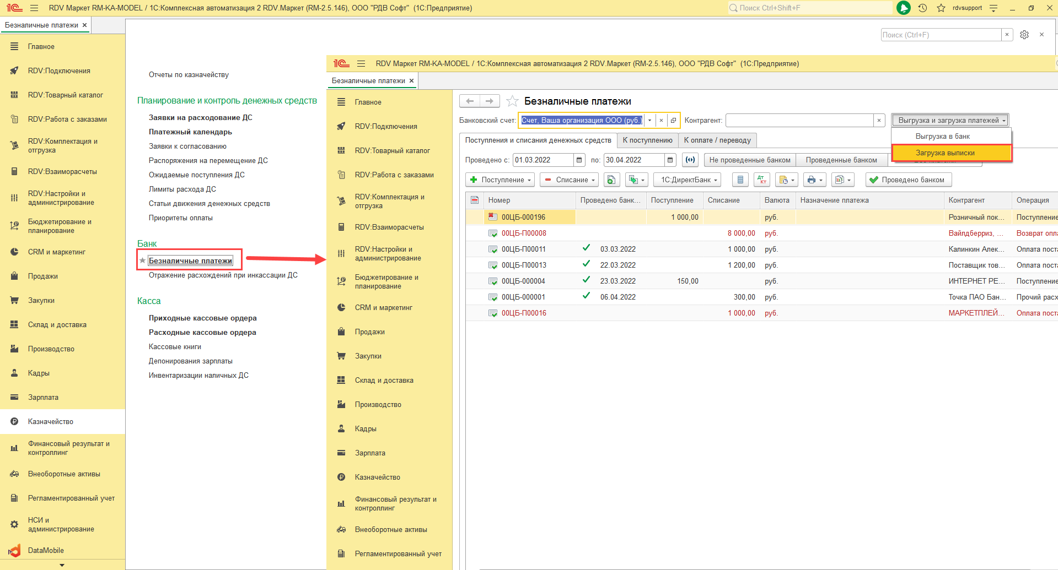Open the history clock icon
The image size is (1058, 570).
(922, 8)
